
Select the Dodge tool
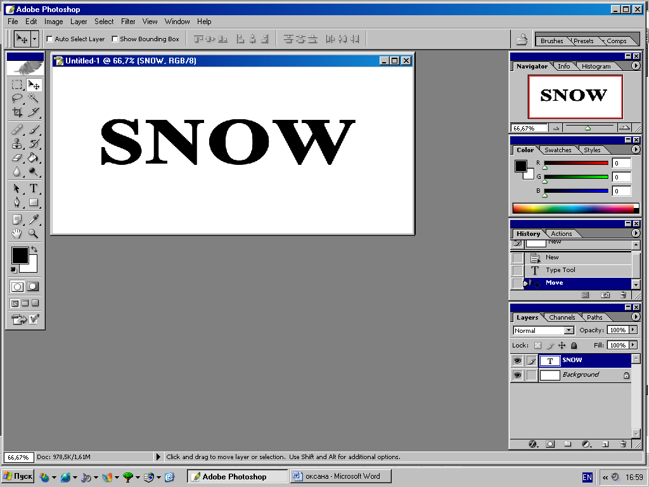tap(33, 171)
